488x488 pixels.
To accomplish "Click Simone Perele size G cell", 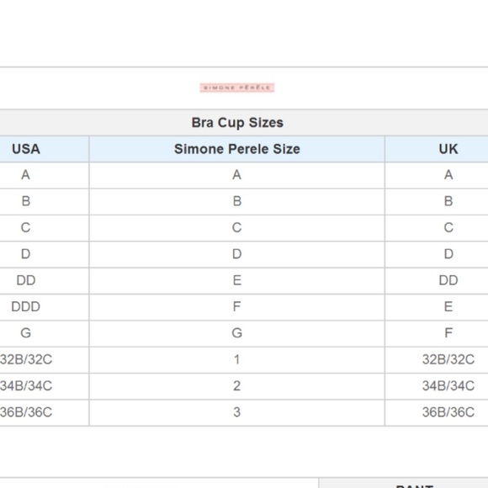I will (236, 333).
